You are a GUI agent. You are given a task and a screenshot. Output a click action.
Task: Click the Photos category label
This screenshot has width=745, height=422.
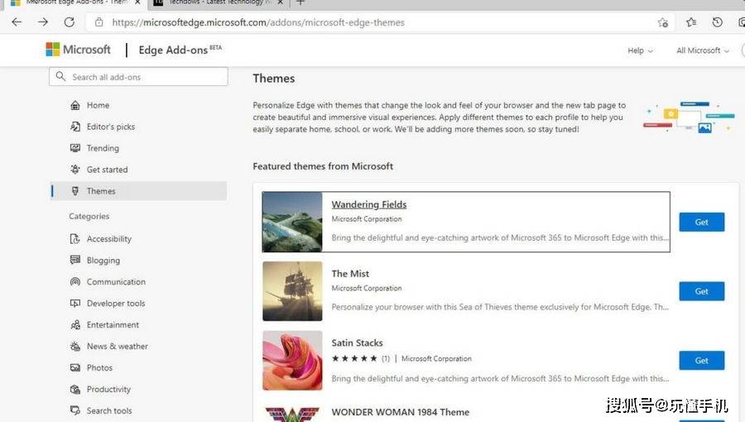click(99, 367)
